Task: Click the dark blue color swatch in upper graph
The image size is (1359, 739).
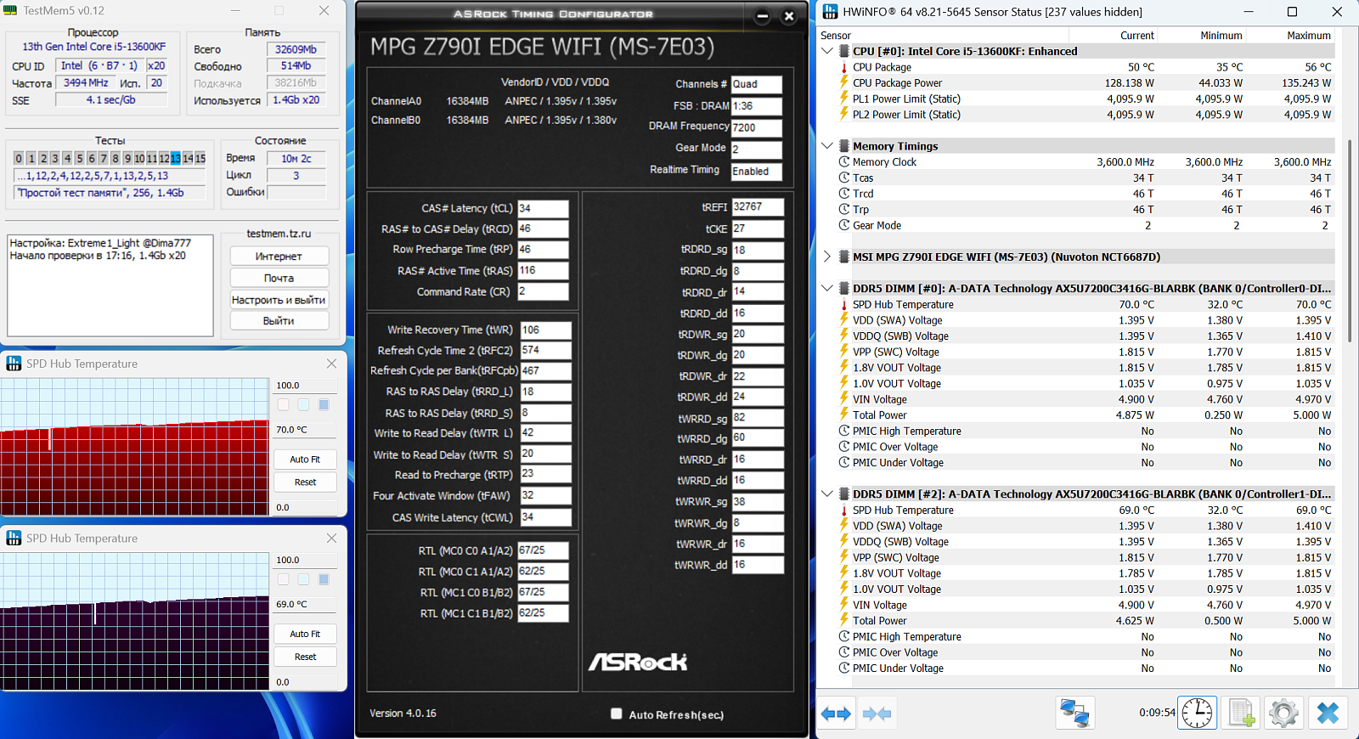Action: point(324,405)
